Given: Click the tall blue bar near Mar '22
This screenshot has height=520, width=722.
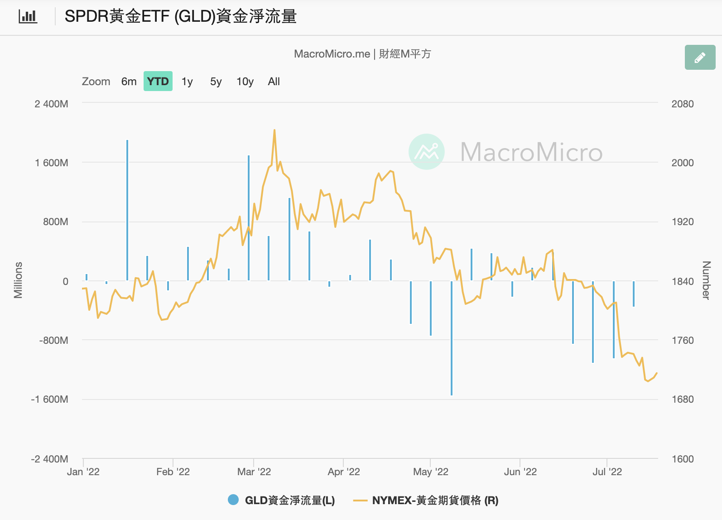Looking at the screenshot, I should click(x=249, y=218).
